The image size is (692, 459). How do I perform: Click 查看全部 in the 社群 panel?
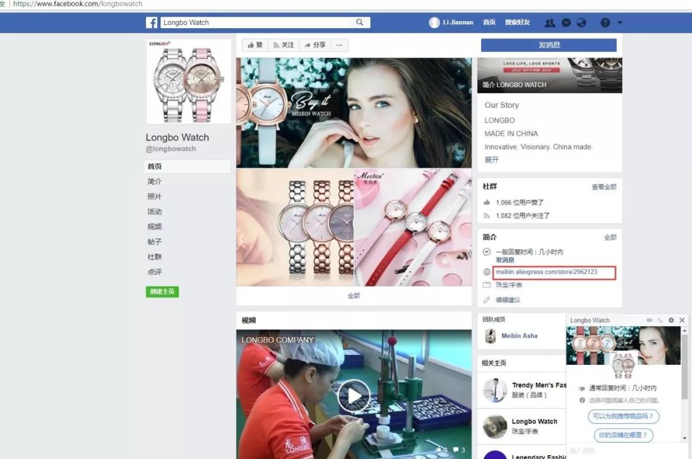click(x=604, y=187)
